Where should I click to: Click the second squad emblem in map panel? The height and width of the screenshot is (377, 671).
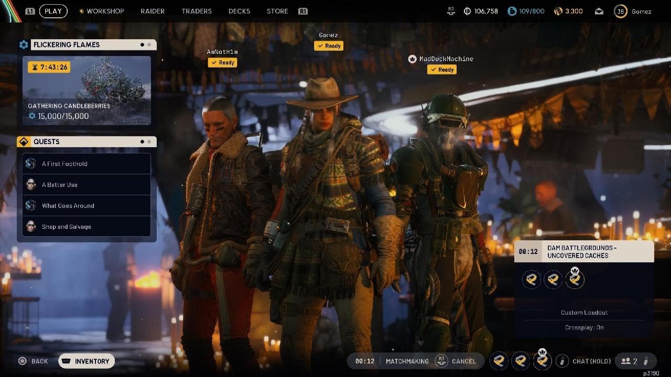[x=553, y=280]
